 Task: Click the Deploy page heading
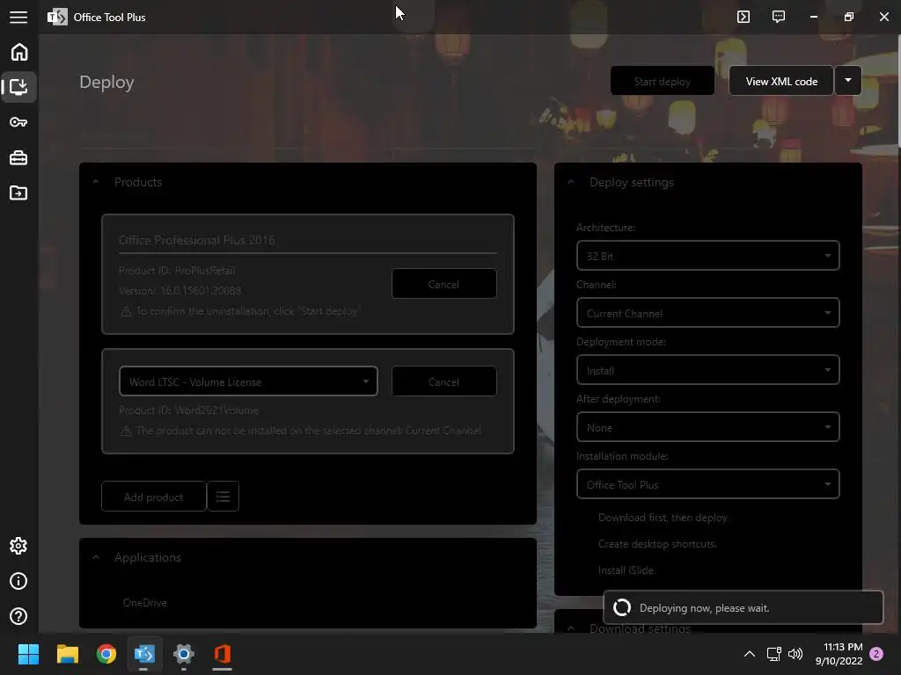[106, 82]
